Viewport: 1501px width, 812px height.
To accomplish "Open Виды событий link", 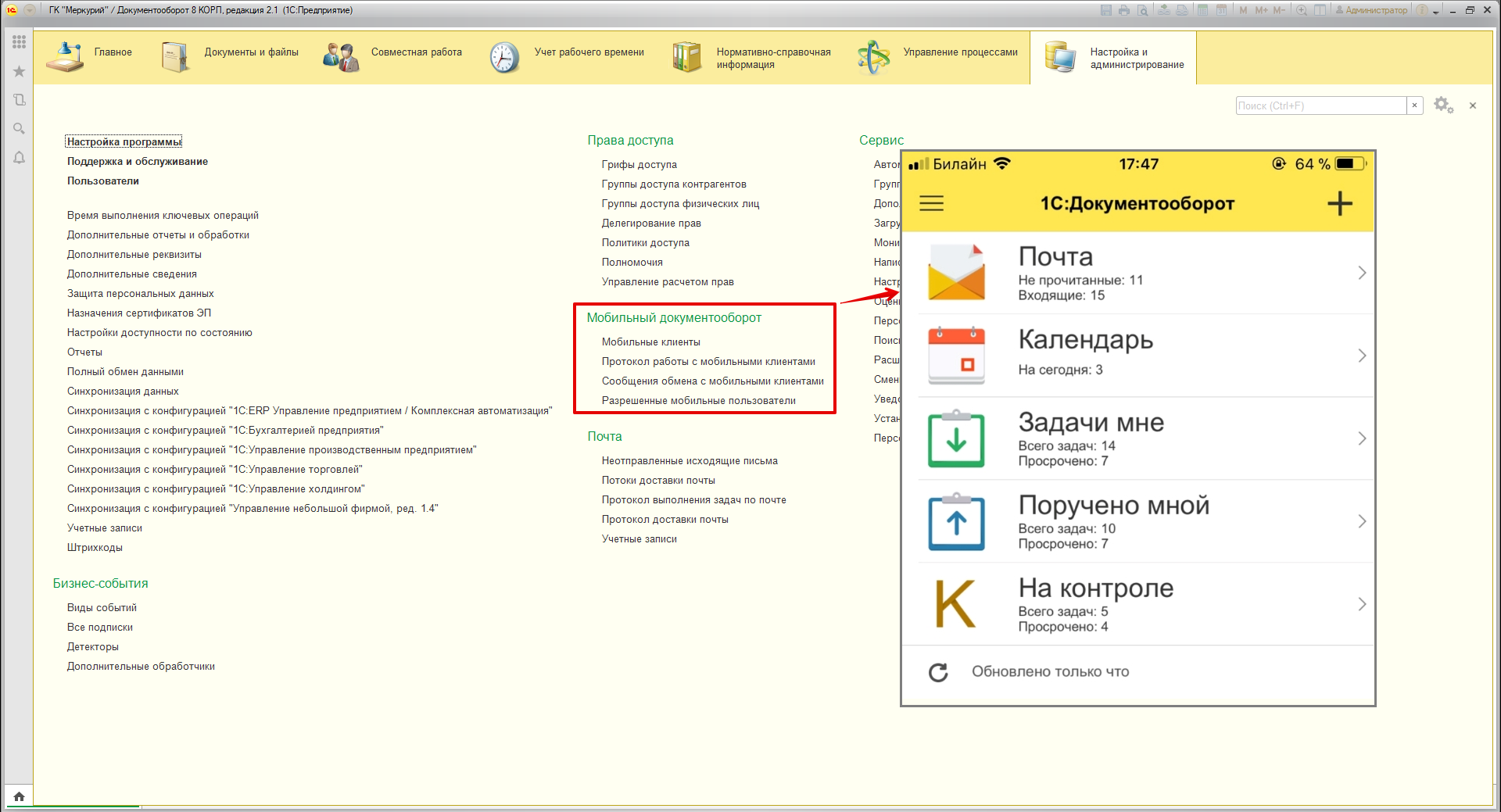I will coord(102,607).
